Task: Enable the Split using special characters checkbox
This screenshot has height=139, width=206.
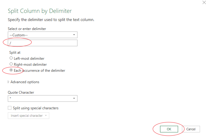Action: (x=10, y=108)
